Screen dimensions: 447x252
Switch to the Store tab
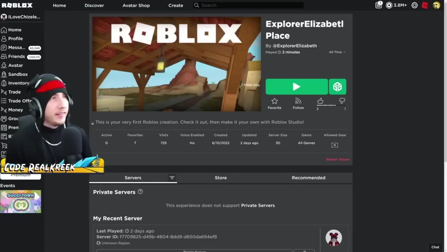221,178
